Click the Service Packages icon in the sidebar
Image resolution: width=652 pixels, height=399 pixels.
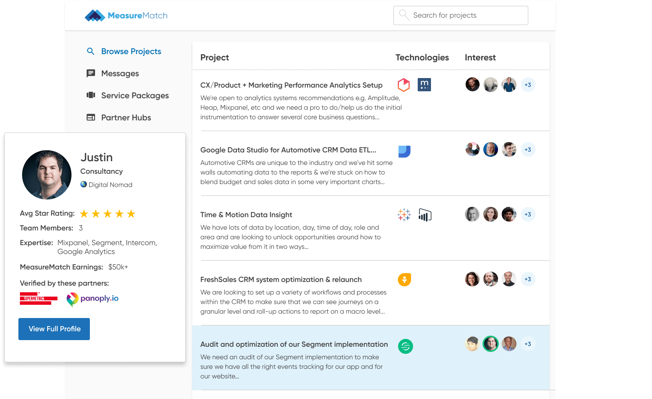pos(91,95)
